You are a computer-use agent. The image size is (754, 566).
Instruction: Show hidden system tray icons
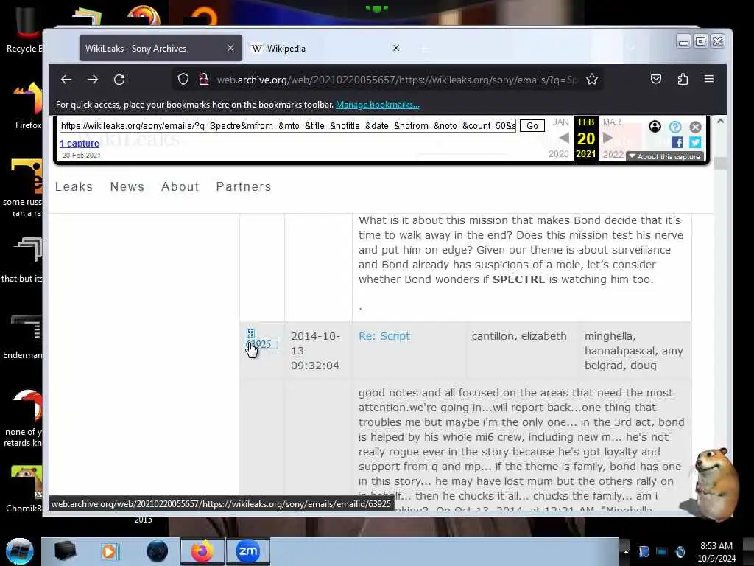tap(626, 552)
